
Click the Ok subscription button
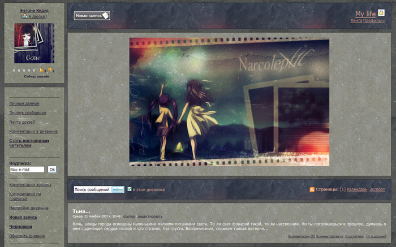(x=52, y=170)
